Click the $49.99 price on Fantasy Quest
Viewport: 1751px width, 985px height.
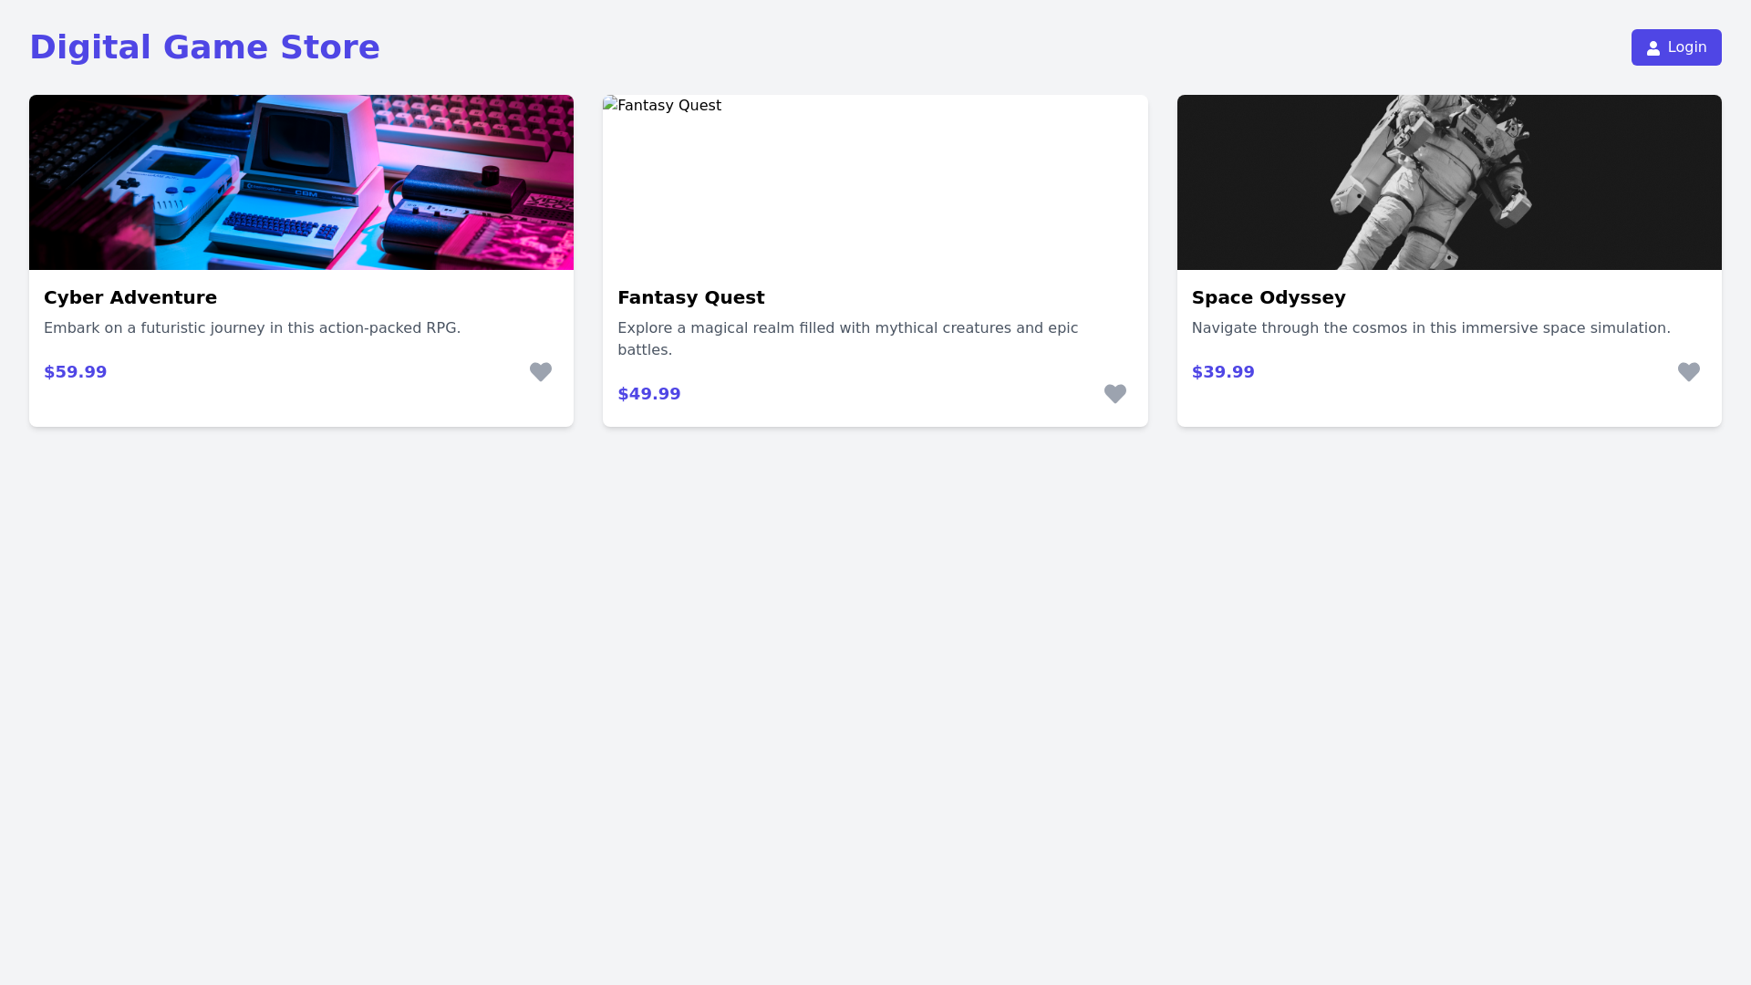648,393
